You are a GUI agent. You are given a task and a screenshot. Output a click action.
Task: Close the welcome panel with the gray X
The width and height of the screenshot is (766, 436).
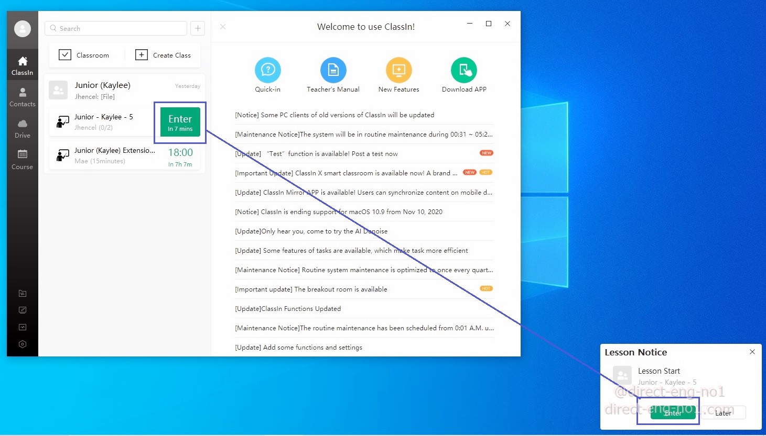tap(223, 27)
